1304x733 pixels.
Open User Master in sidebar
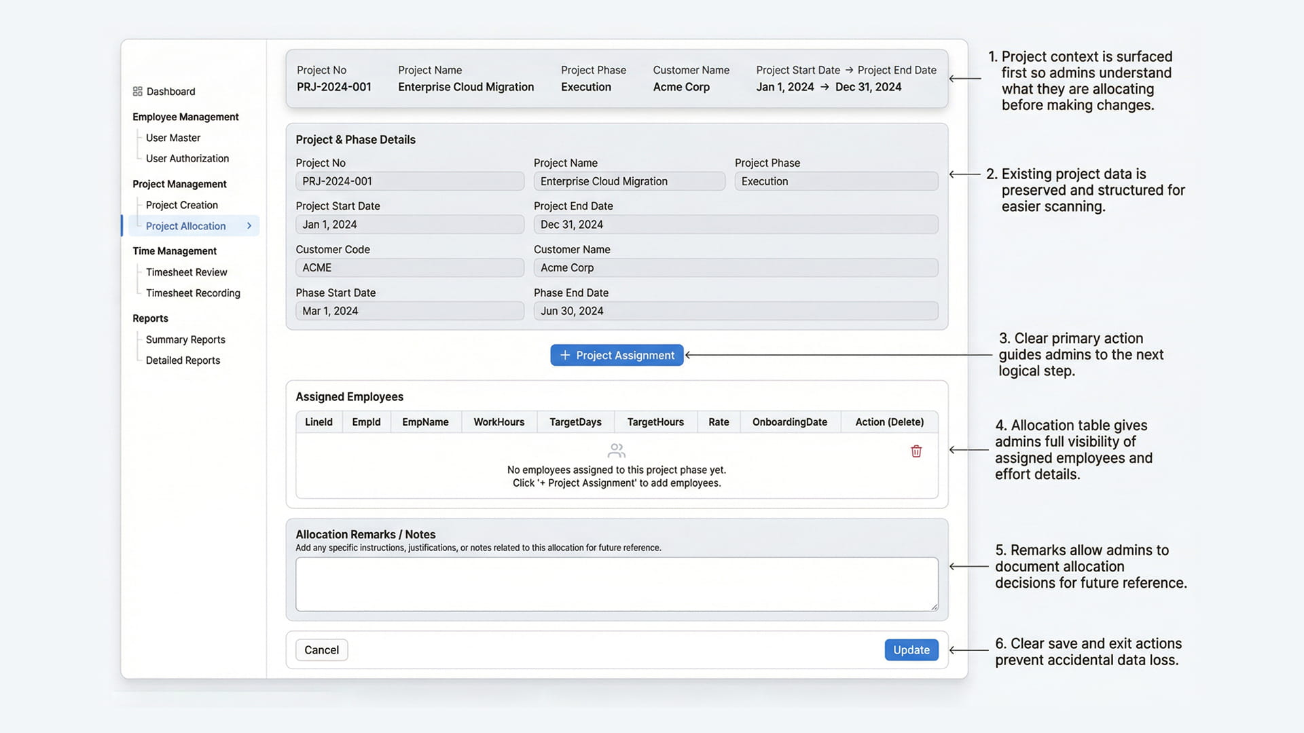point(173,138)
